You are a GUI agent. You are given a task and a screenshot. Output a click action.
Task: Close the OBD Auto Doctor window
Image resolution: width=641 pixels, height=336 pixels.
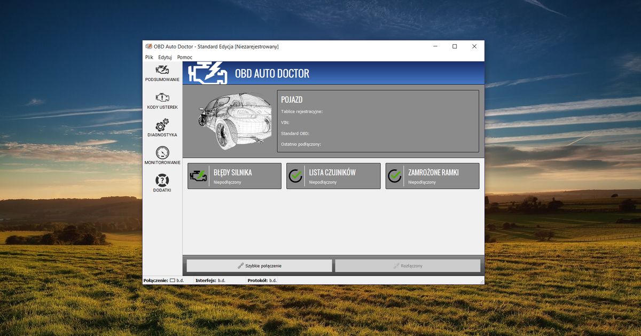tap(474, 46)
